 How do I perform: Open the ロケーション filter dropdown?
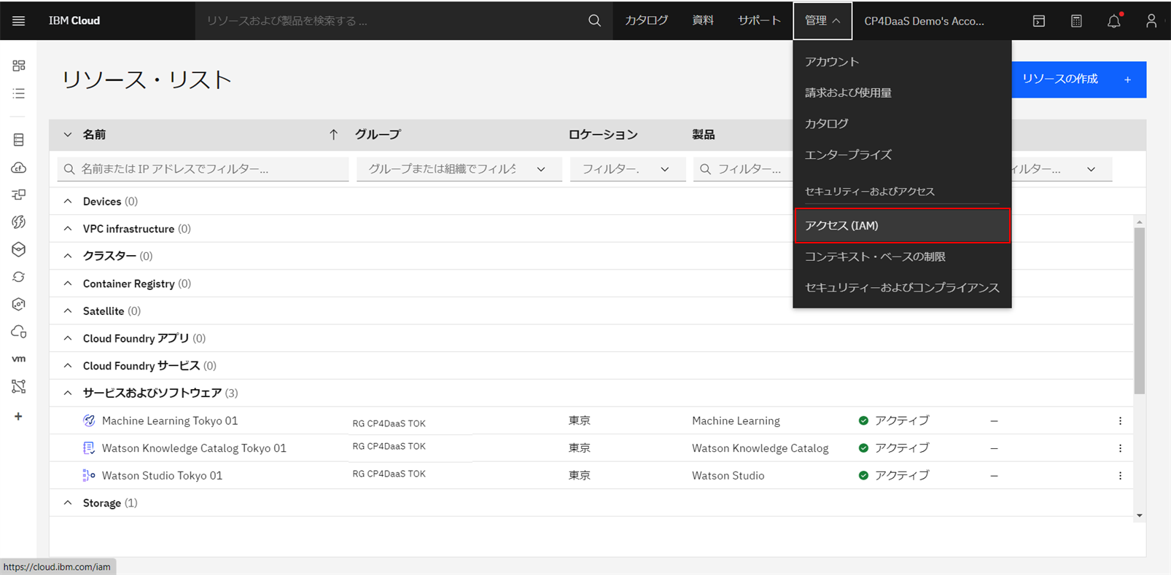(627, 169)
